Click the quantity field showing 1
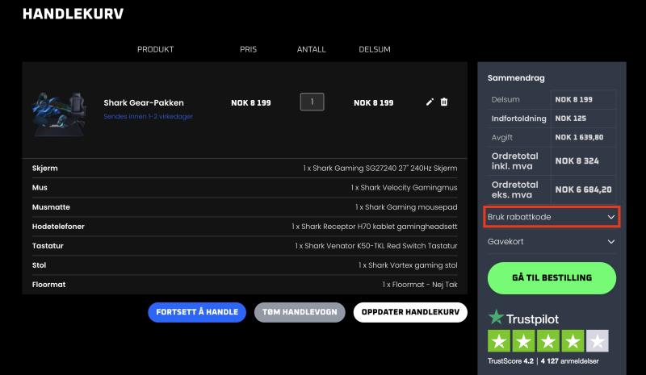646x375 pixels. [x=312, y=102]
